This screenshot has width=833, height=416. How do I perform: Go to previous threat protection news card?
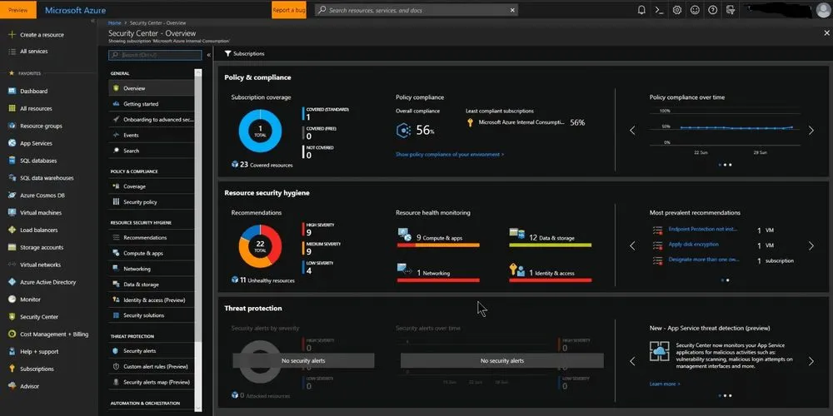click(632, 361)
